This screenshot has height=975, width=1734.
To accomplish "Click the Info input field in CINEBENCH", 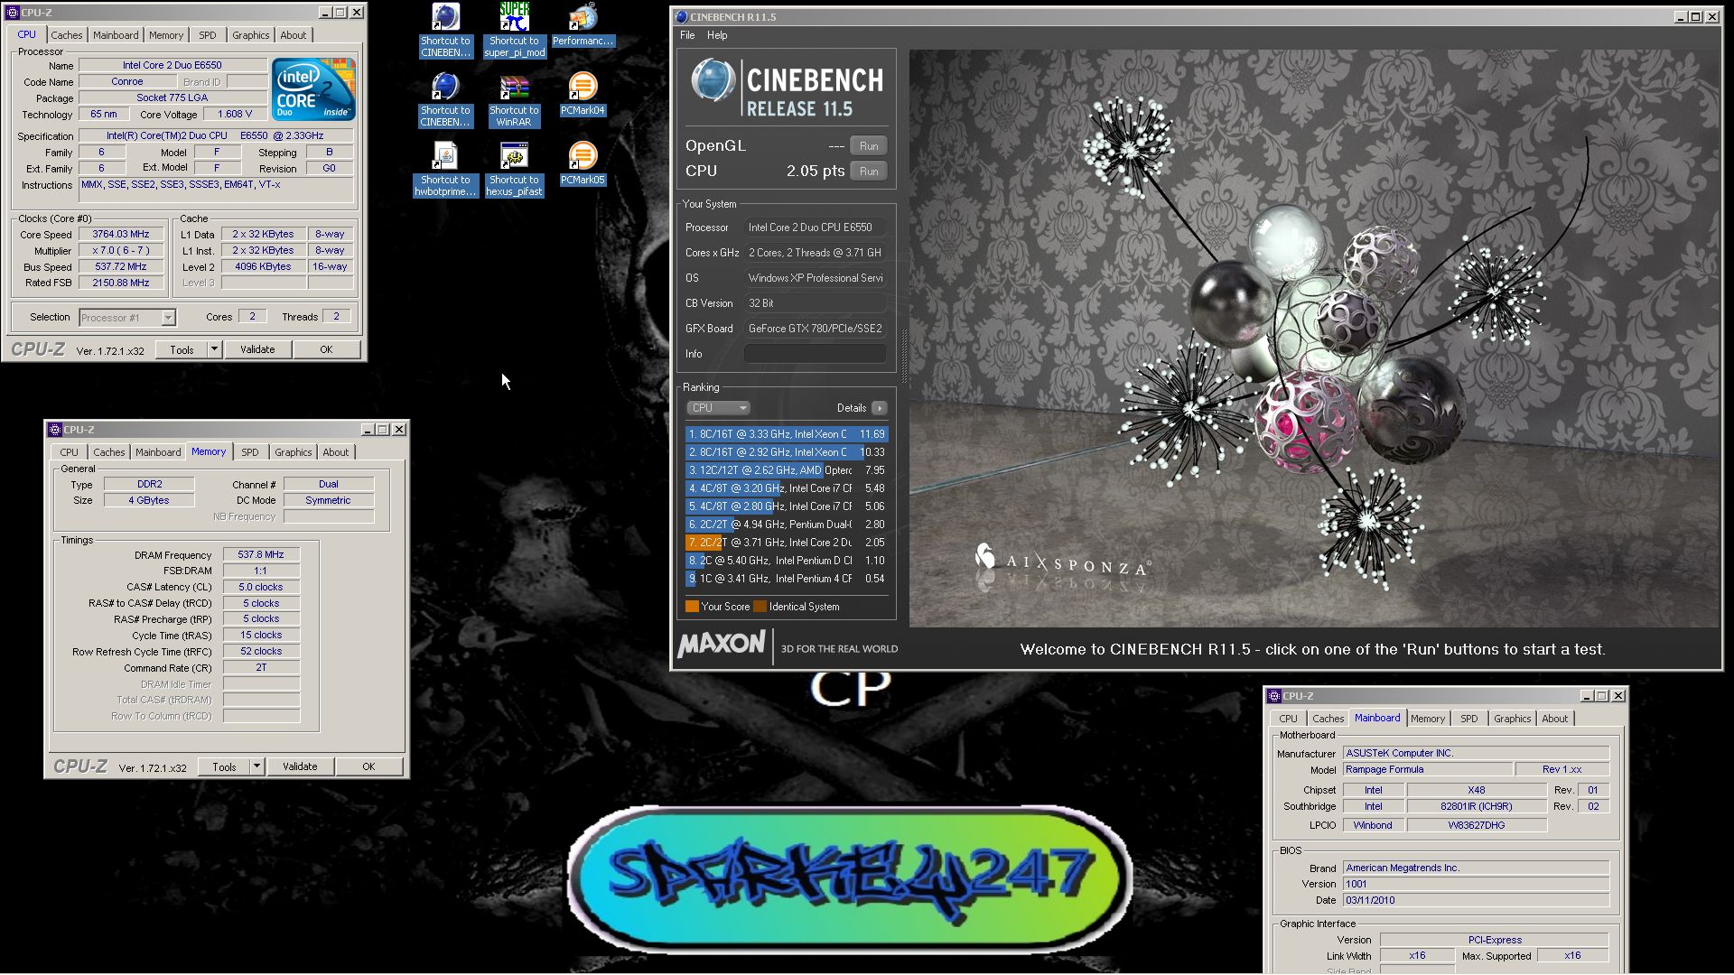I will tap(815, 354).
